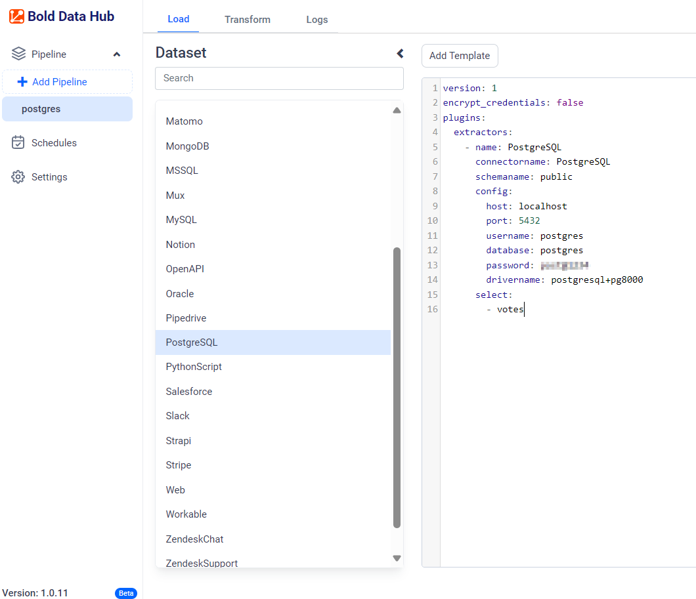
Task: Open Settings via the gear icon
Action: tap(18, 176)
